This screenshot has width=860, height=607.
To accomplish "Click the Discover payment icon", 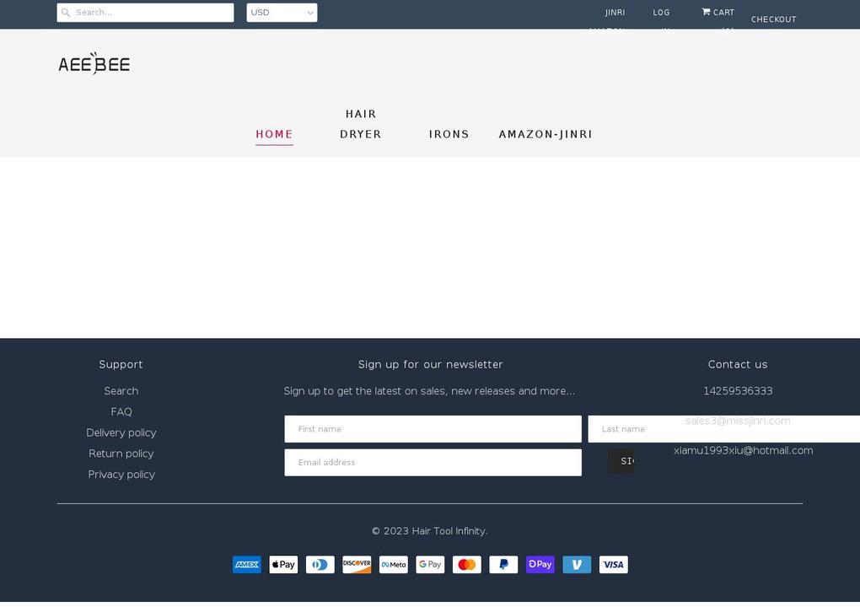I will coord(357,564).
